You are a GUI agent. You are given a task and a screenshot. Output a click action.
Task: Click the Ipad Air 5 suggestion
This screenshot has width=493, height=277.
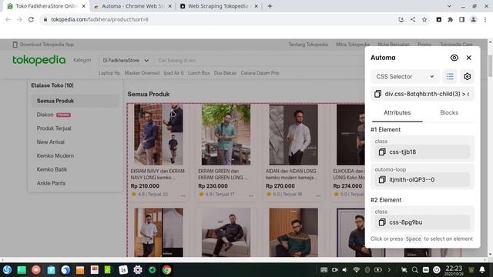click(x=173, y=73)
